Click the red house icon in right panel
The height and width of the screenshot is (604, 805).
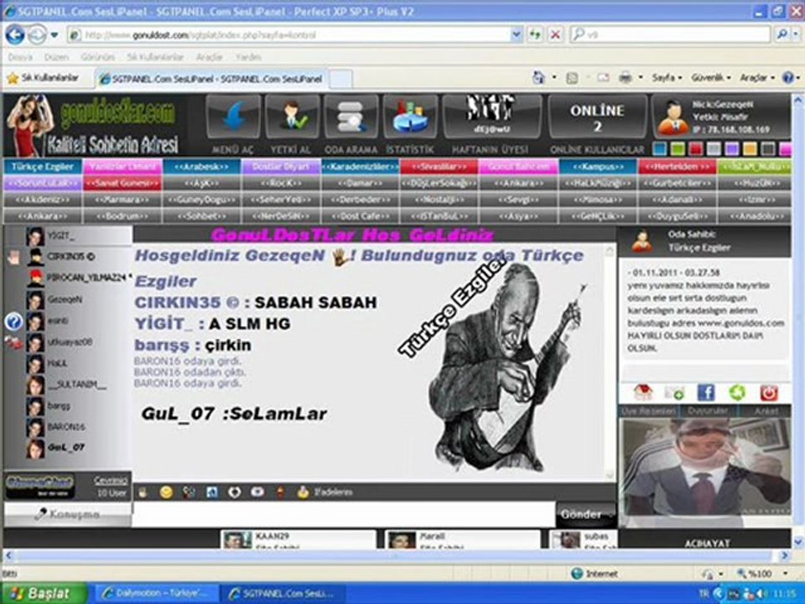tap(643, 393)
